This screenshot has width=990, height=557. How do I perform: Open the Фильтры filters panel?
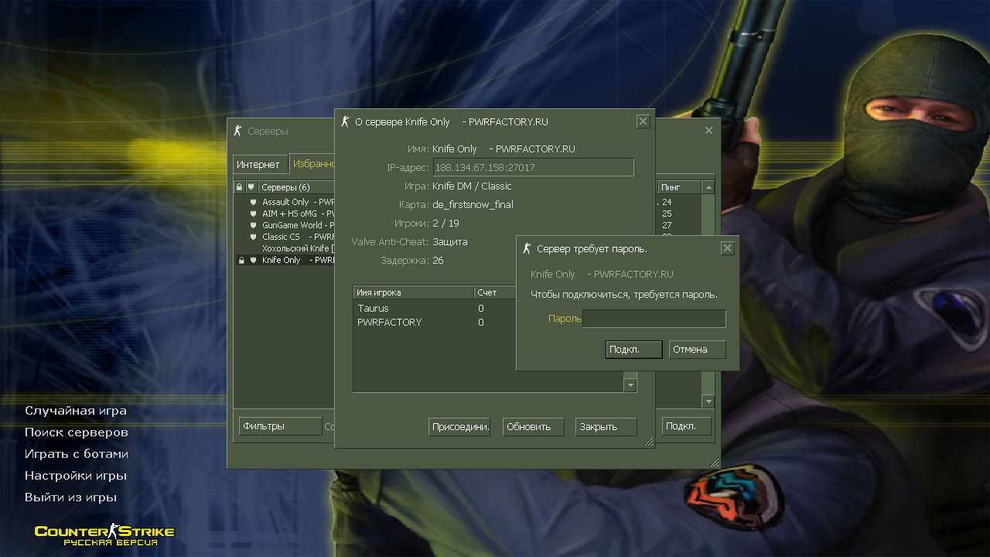[x=280, y=426]
